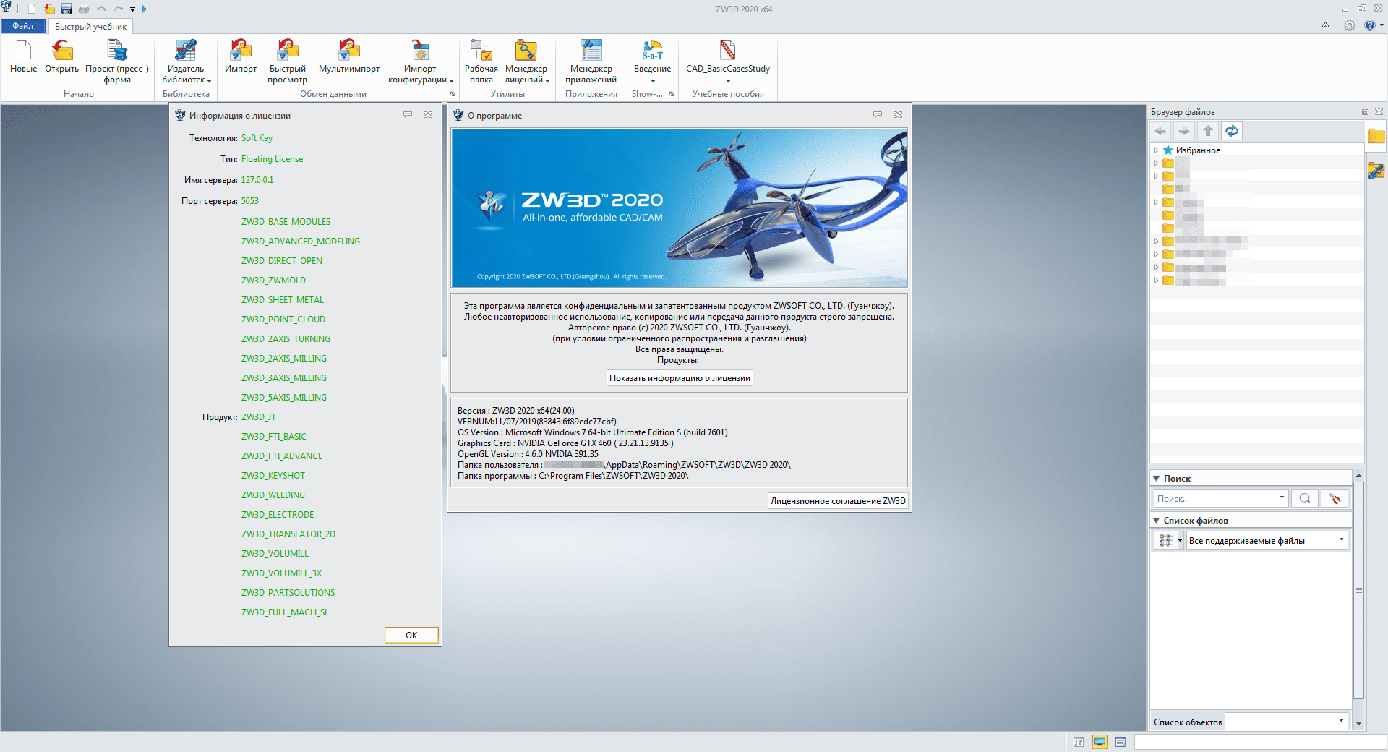The height and width of the screenshot is (752, 1388).
Task: Click library folder side tab icon
Action: point(1376,171)
